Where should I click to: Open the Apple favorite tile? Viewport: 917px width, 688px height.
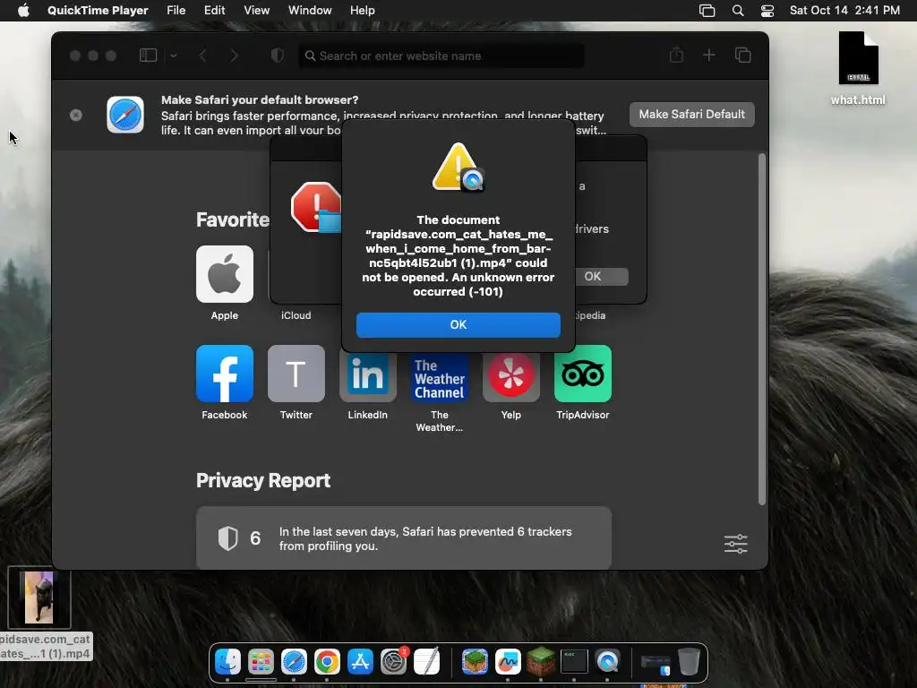(225, 274)
